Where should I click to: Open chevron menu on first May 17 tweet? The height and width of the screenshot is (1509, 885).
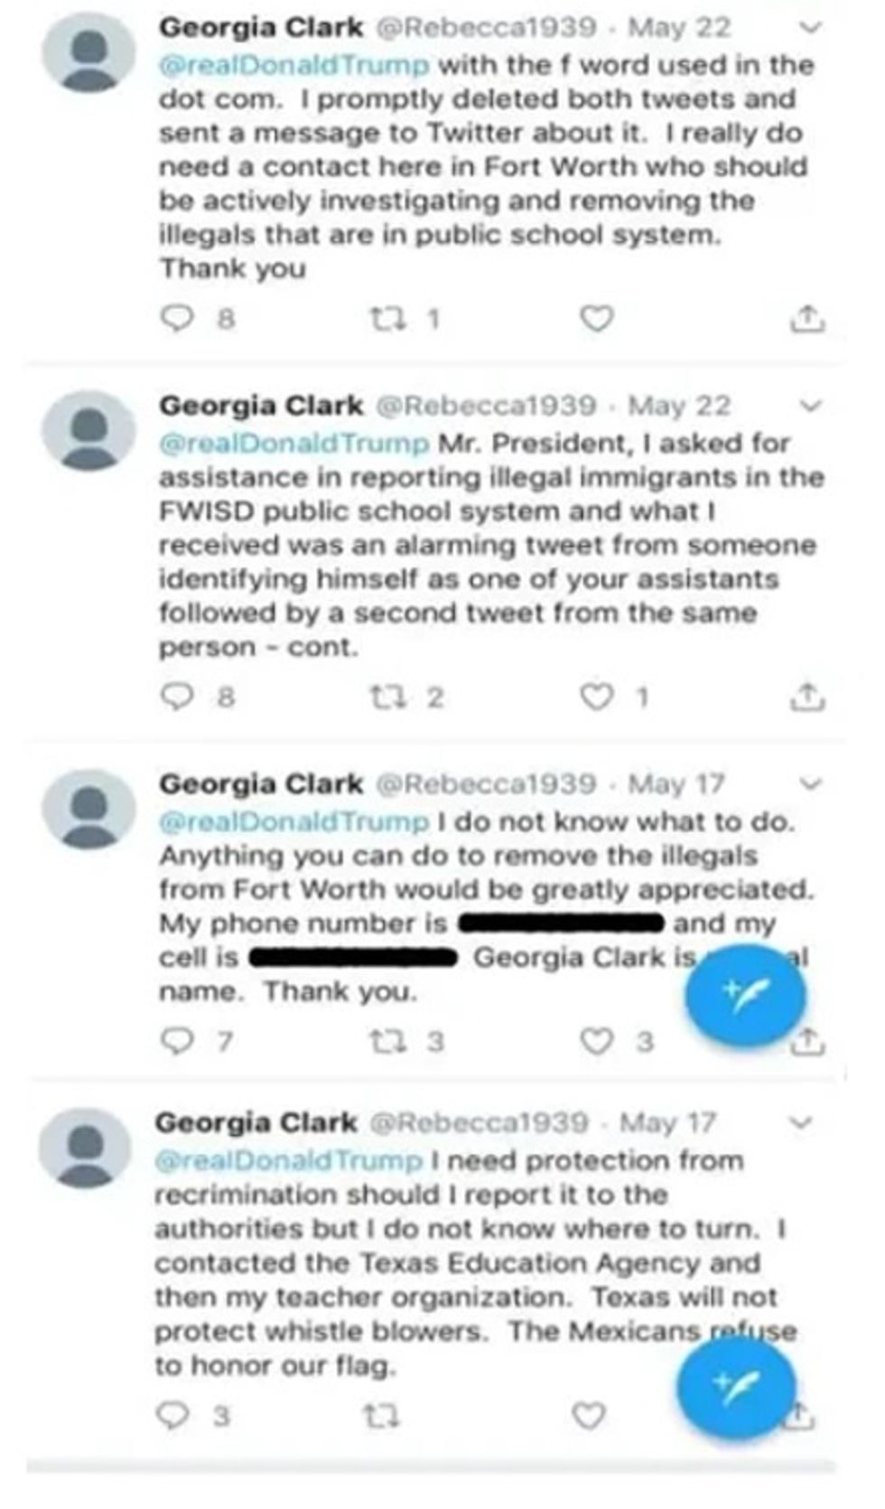coord(811,783)
